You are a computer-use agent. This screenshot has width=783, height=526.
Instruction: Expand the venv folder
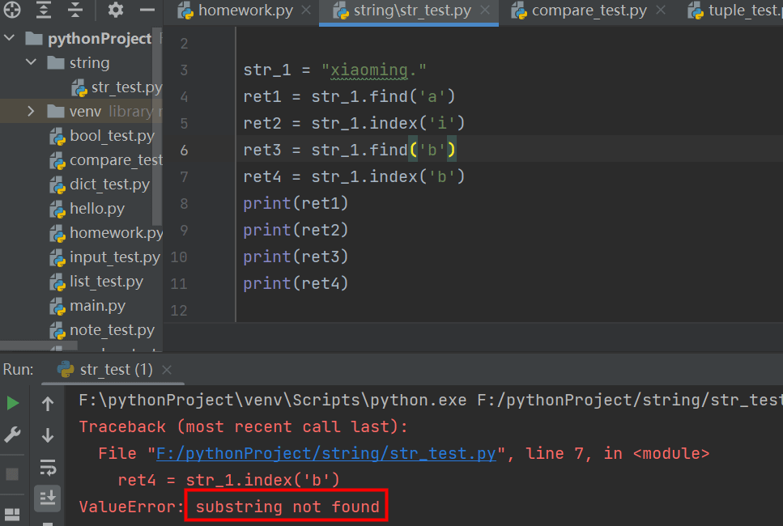(x=31, y=111)
